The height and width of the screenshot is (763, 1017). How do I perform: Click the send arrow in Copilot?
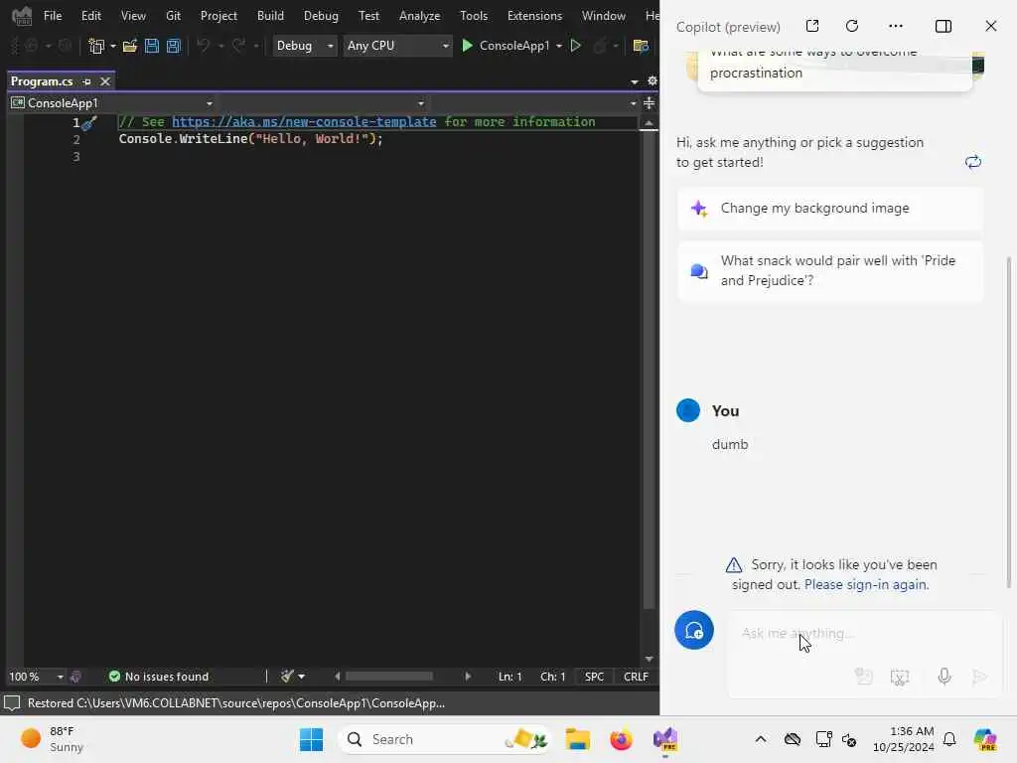point(980,677)
